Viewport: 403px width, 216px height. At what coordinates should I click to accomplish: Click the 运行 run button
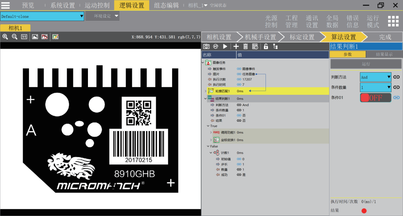[366, 64]
